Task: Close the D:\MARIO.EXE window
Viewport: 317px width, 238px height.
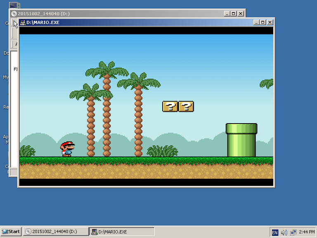Action: [270, 22]
